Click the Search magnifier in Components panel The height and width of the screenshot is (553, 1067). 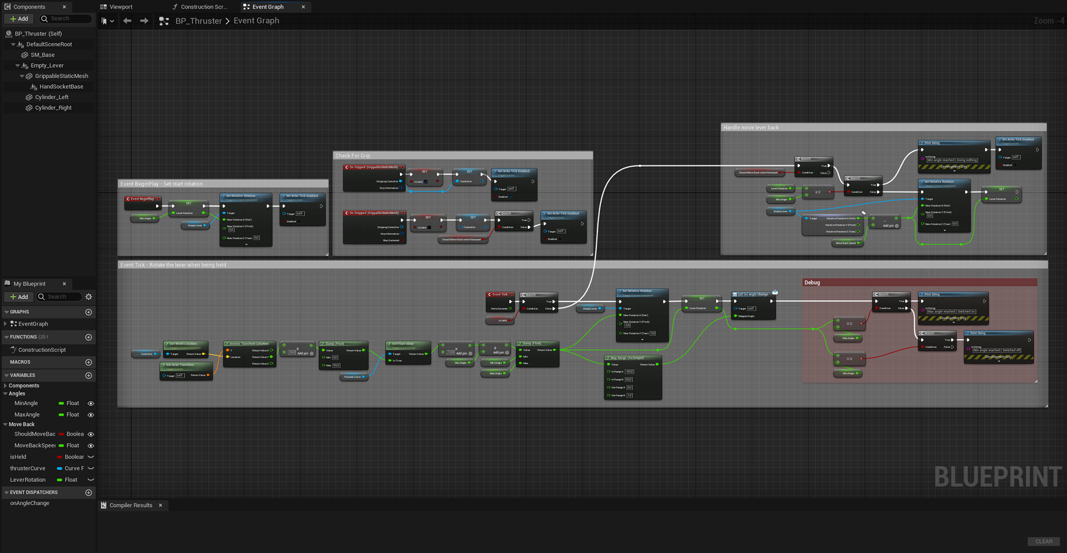[44, 19]
